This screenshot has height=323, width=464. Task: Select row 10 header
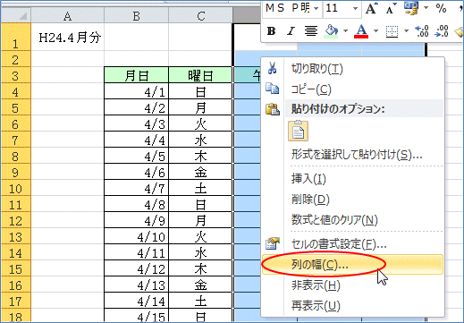coord(15,188)
